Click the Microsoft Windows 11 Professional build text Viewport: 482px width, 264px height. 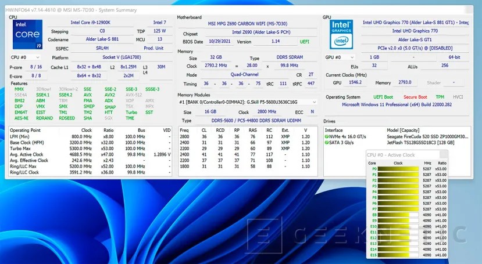click(397, 105)
